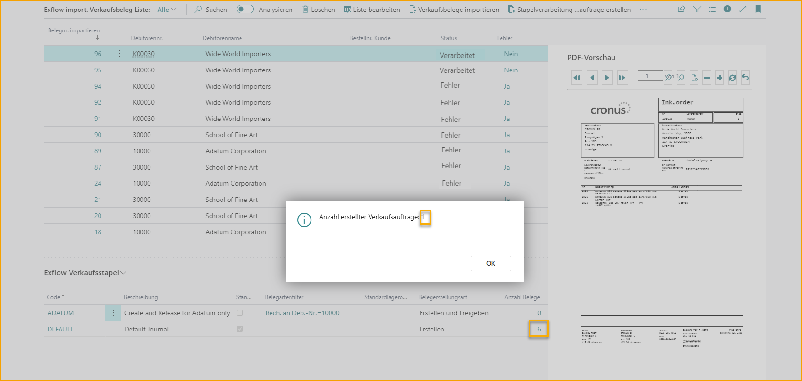
Task: Click the minus button in PDF toolbar
Action: tap(707, 78)
